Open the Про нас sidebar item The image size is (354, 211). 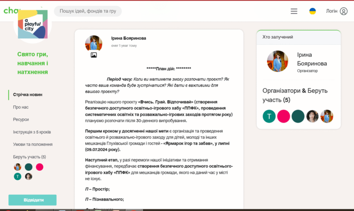(21, 107)
